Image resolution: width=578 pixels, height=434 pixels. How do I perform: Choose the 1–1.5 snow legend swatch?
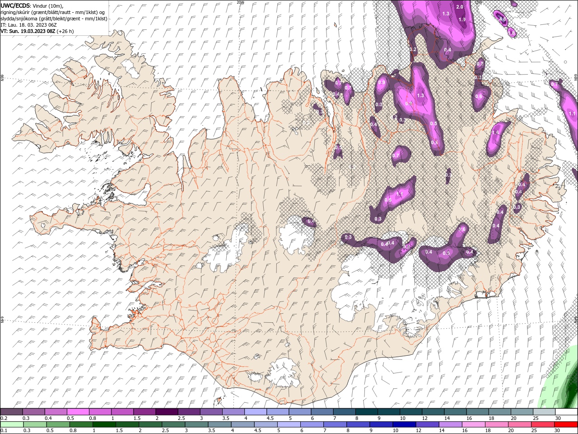(122, 412)
